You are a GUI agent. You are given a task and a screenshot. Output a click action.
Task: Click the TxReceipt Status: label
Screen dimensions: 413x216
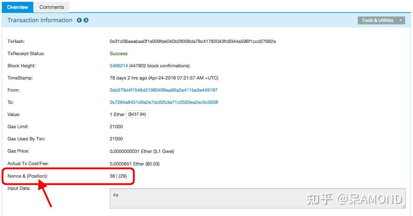(26, 53)
